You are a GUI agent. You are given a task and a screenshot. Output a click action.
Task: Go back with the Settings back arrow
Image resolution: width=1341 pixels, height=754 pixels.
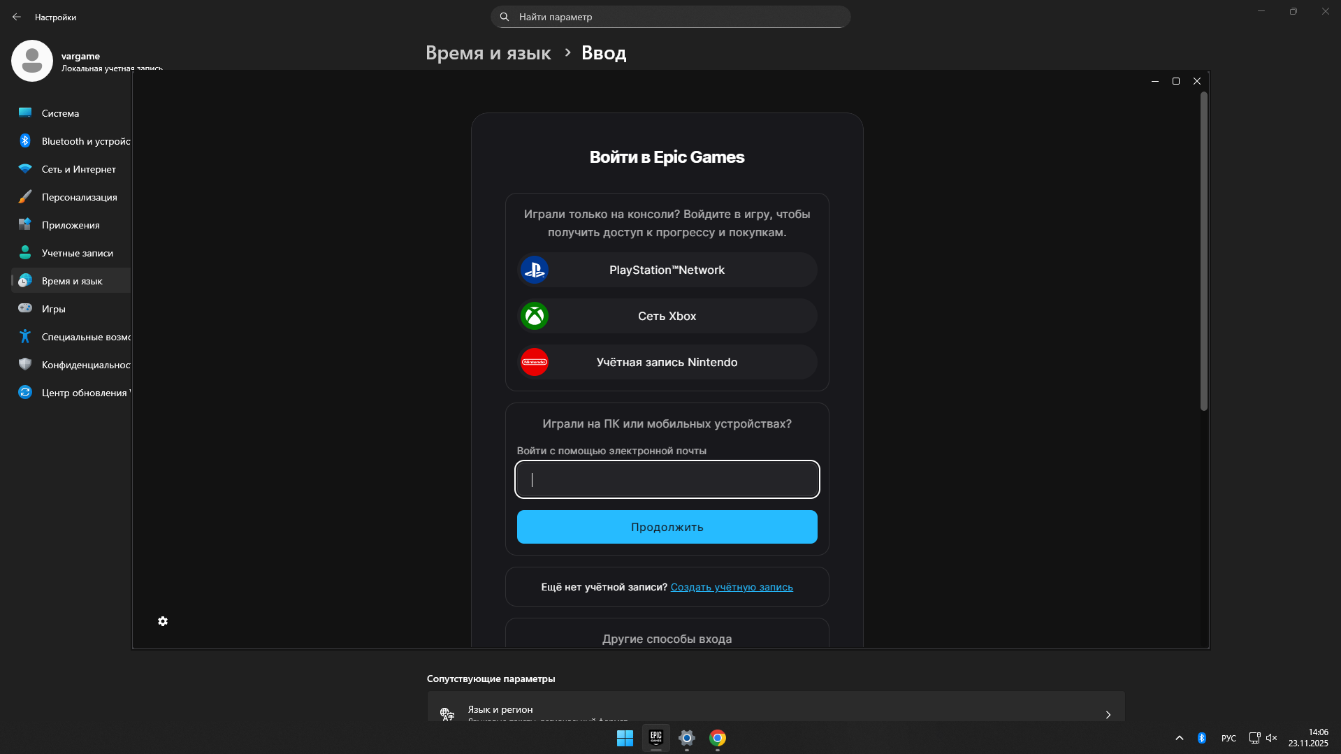pyautogui.click(x=17, y=17)
